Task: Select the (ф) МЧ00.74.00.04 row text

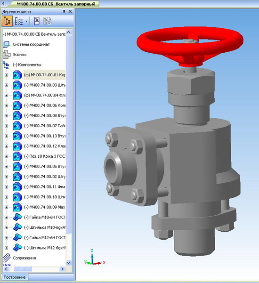Action: coord(45,95)
